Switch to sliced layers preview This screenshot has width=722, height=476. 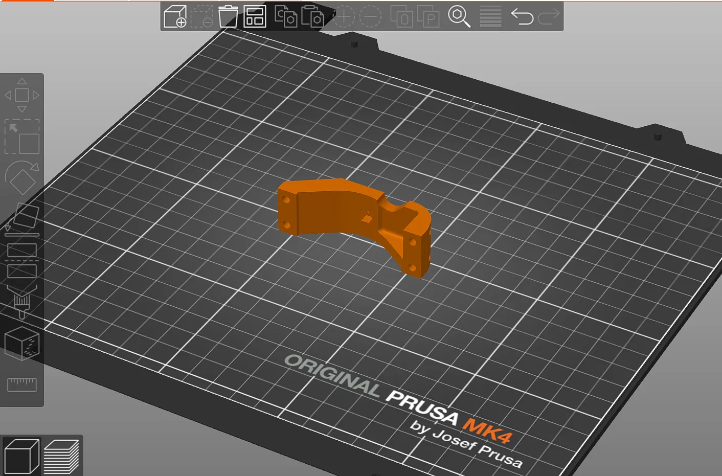(x=61, y=456)
